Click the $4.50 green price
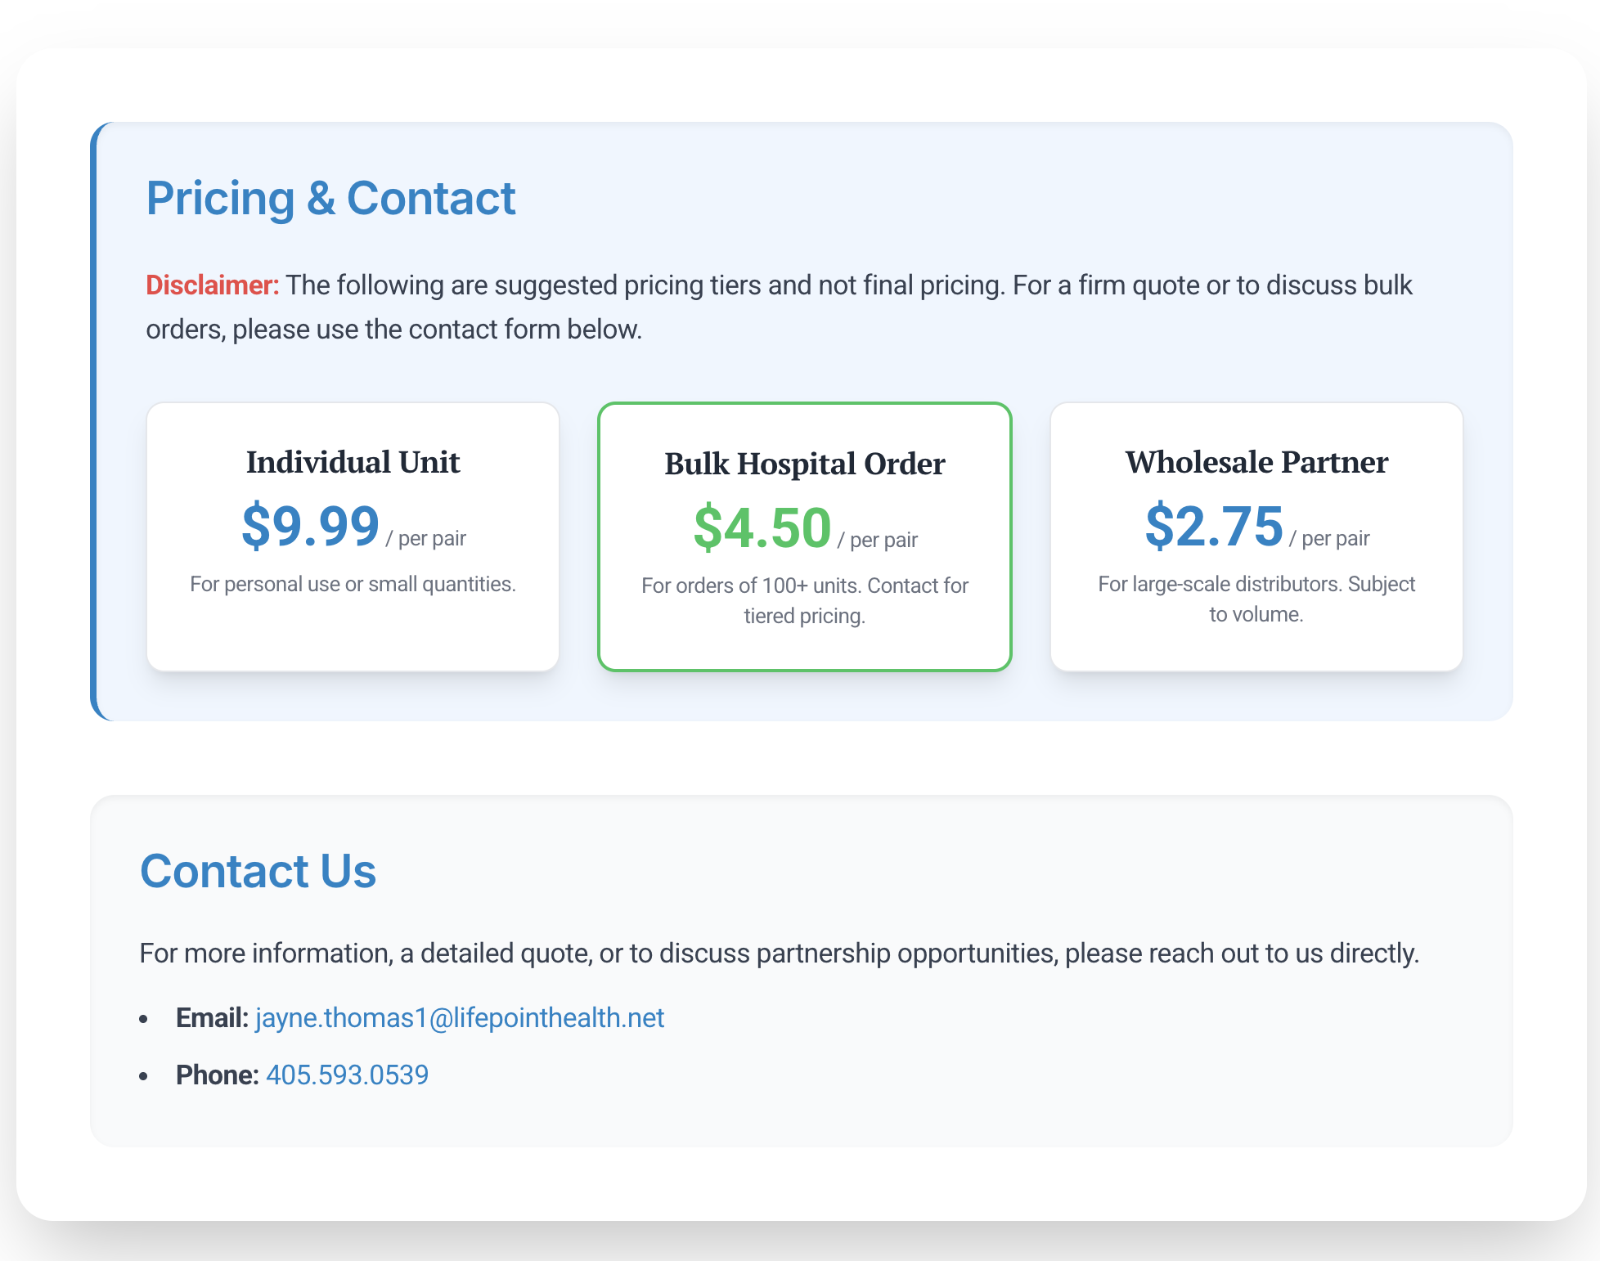1600x1261 pixels. coord(762,528)
